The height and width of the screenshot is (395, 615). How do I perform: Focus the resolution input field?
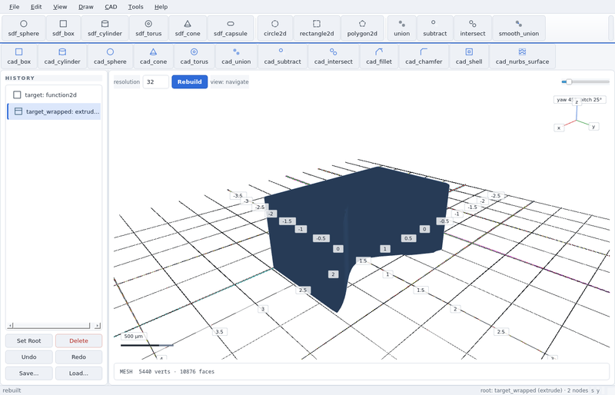156,81
